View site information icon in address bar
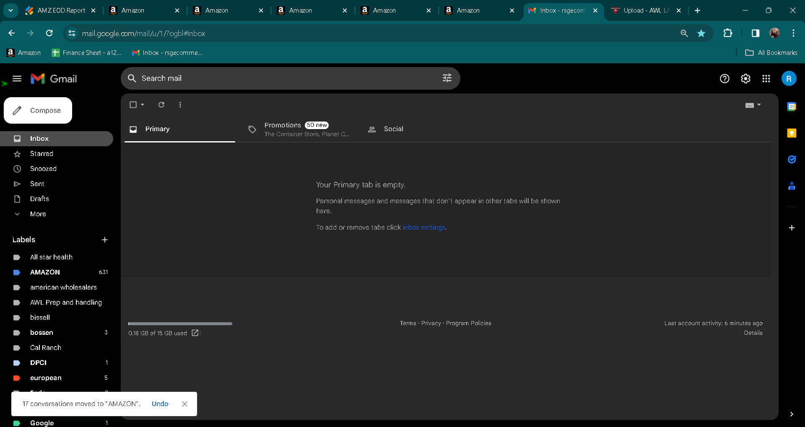This screenshot has height=427, width=805. coord(72,33)
